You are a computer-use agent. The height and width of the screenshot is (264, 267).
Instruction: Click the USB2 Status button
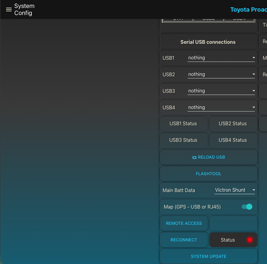[x=233, y=124]
